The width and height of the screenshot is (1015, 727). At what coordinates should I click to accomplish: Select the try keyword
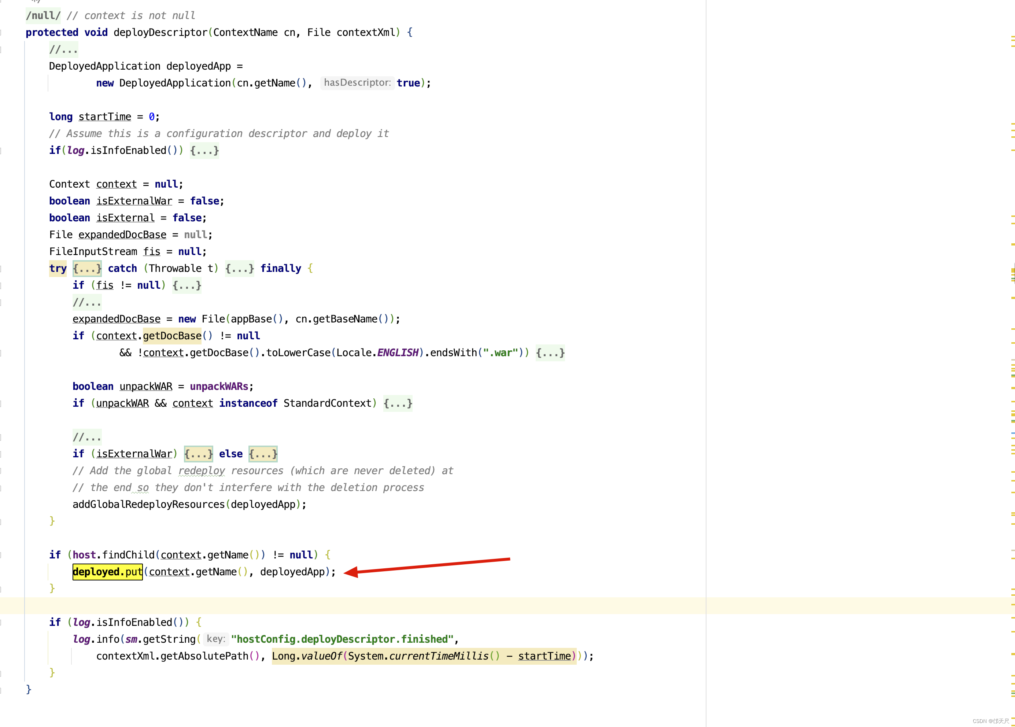[x=58, y=269]
